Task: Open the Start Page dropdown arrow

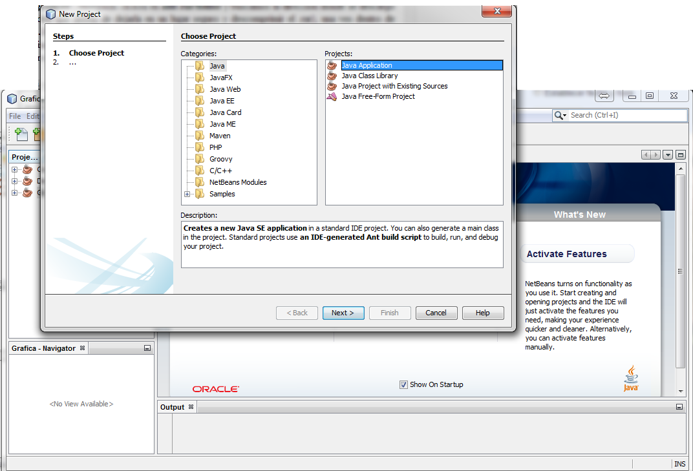Action: [x=668, y=154]
